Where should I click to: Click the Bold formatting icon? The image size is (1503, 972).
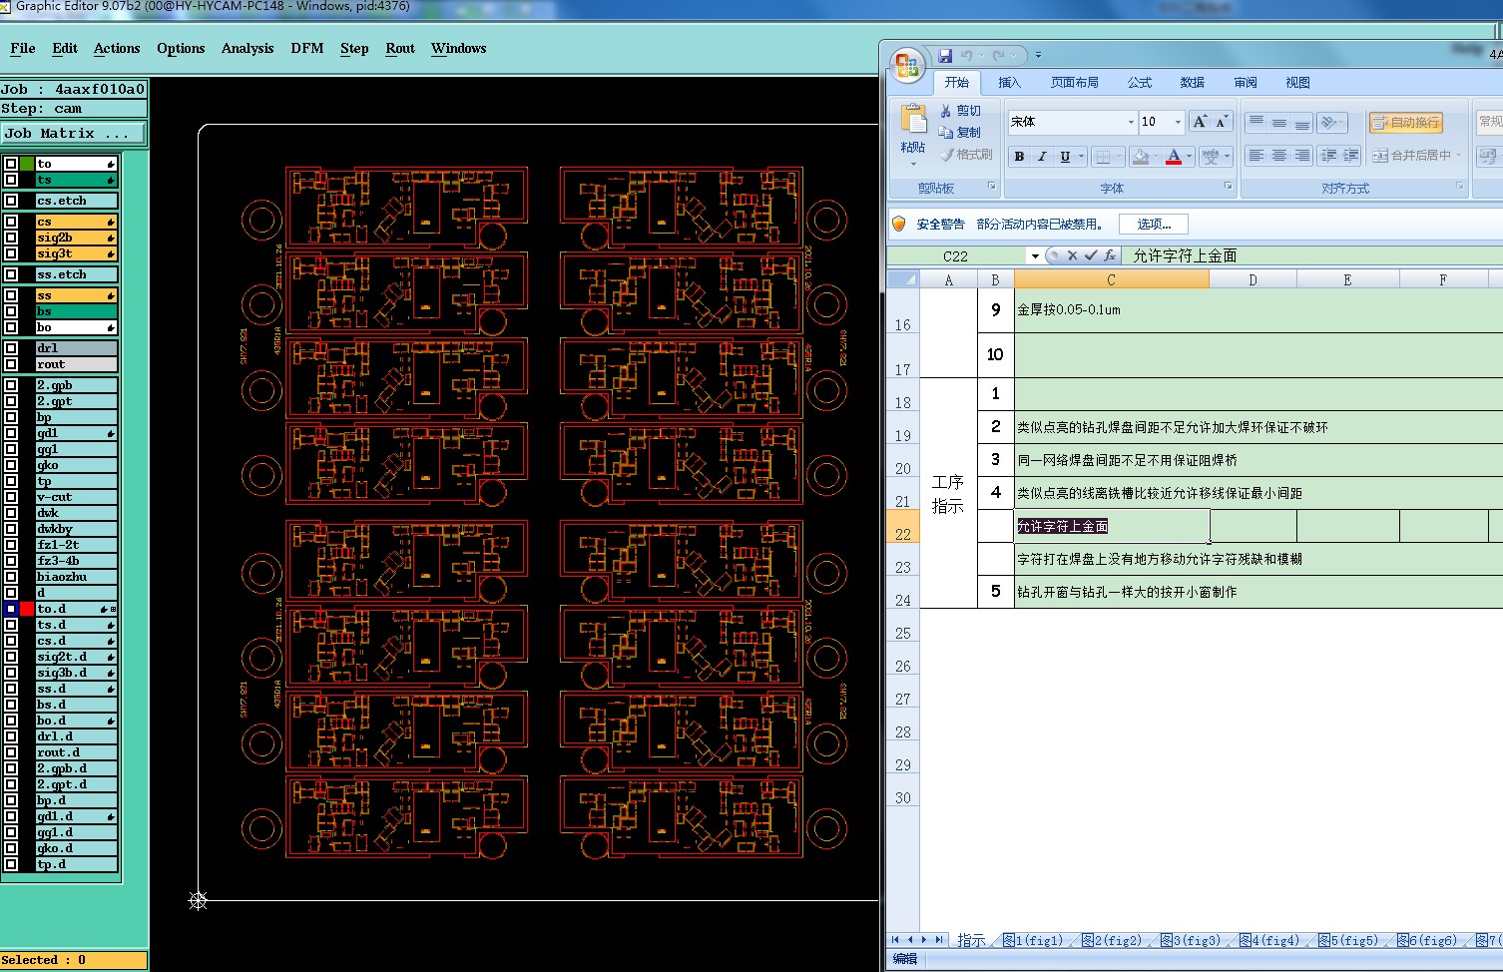coord(1019,157)
